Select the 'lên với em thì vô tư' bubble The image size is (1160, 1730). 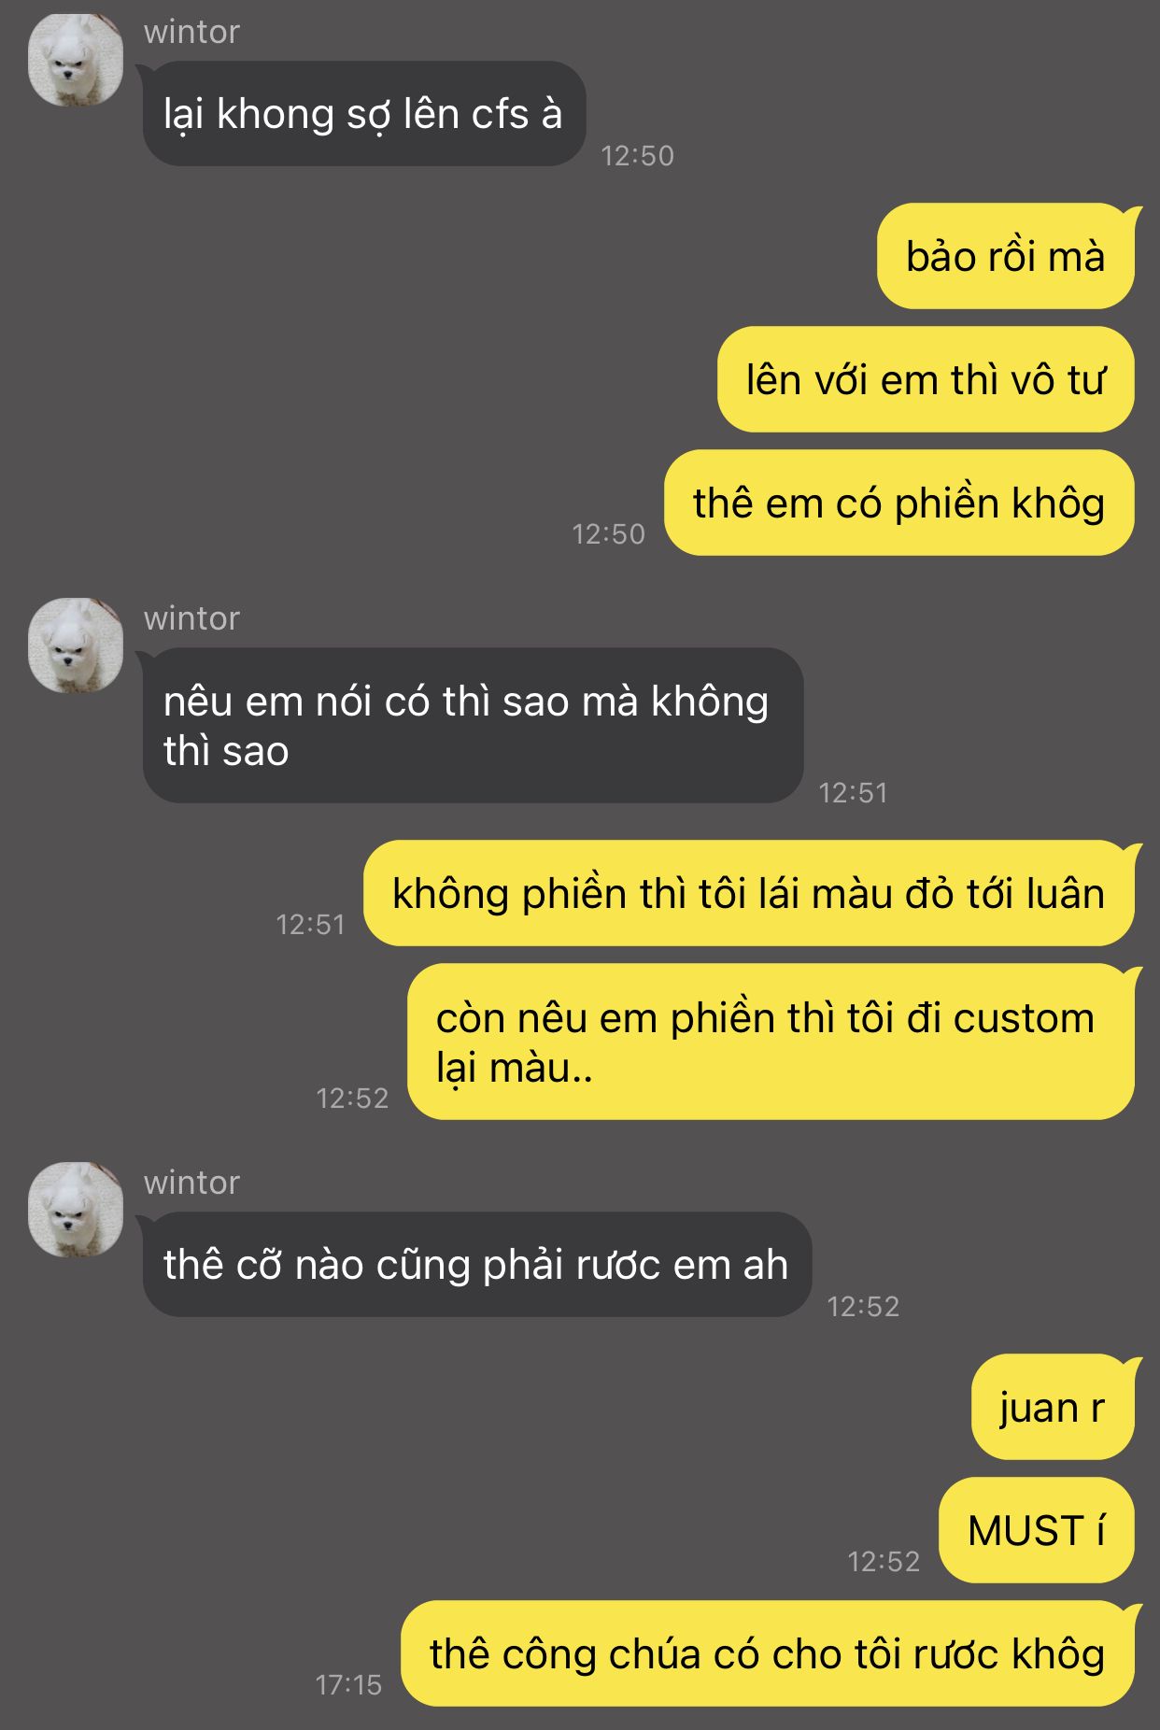(926, 379)
